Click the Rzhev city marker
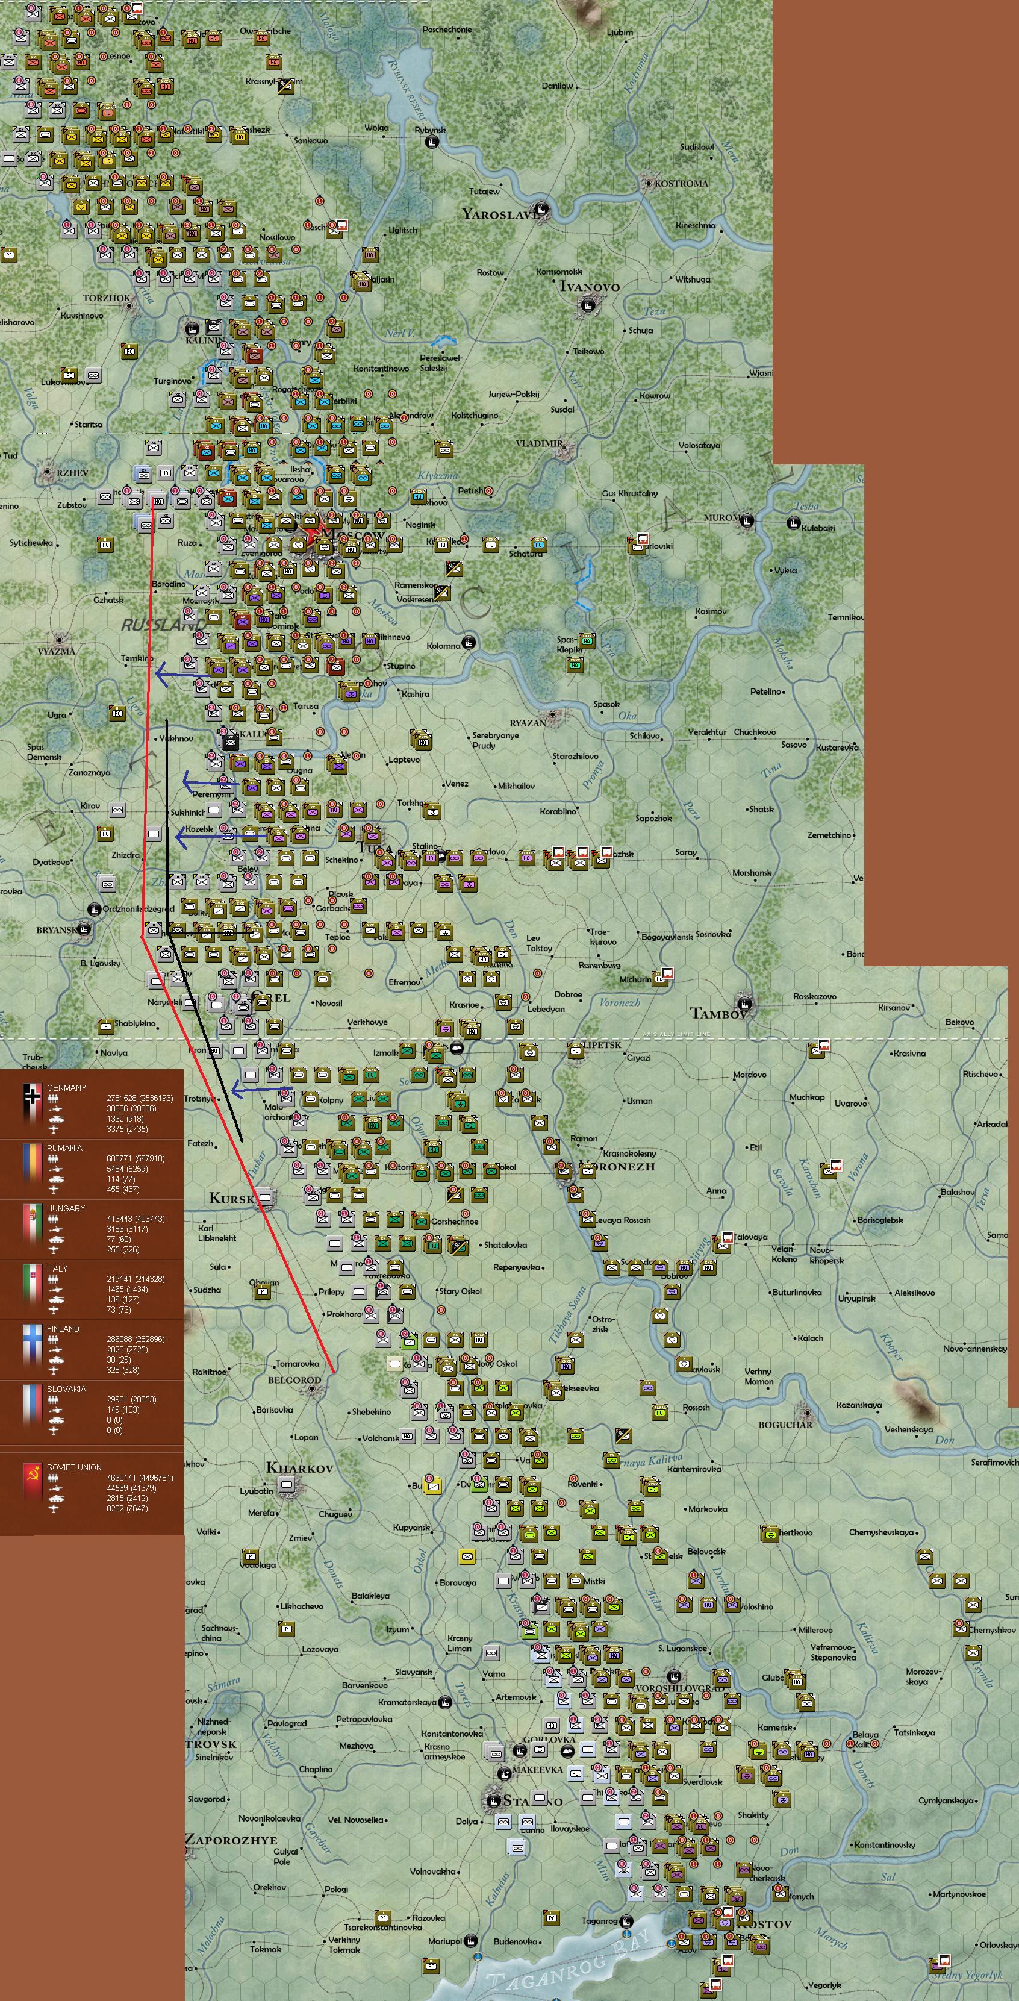This screenshot has height=2001, width=1019. click(x=48, y=472)
